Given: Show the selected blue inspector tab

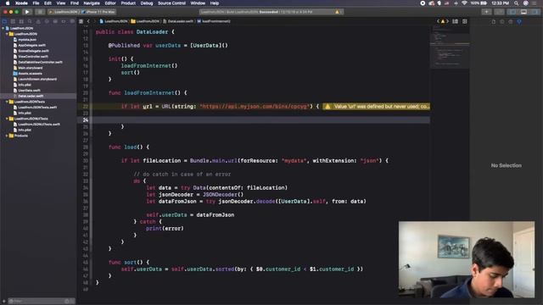Looking at the screenshot, I should coord(519,21).
